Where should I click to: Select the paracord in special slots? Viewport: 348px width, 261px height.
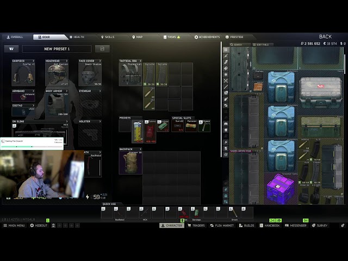[x=191, y=126]
